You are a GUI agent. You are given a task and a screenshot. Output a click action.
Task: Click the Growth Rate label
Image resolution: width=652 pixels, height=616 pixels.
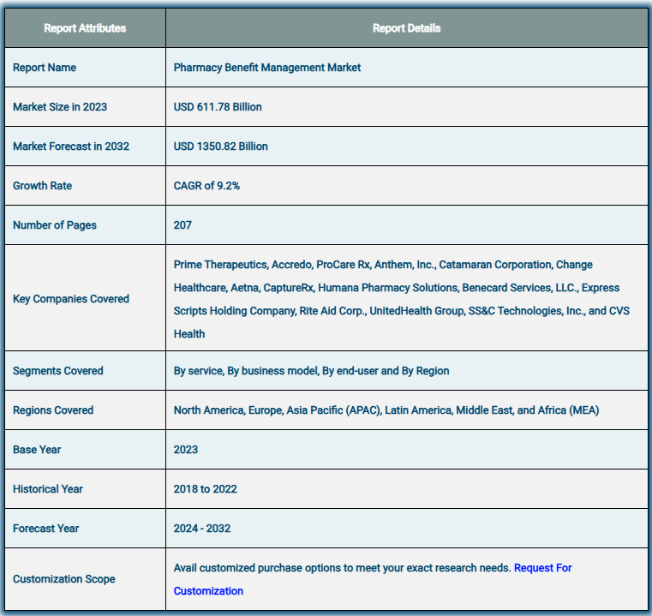(43, 186)
